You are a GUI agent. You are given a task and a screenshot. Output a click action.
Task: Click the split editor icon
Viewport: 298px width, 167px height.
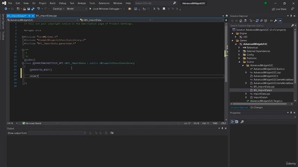point(226,20)
